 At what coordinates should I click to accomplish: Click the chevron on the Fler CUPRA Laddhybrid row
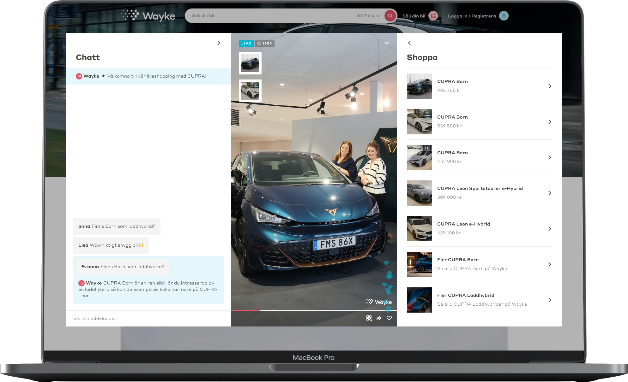tap(550, 300)
